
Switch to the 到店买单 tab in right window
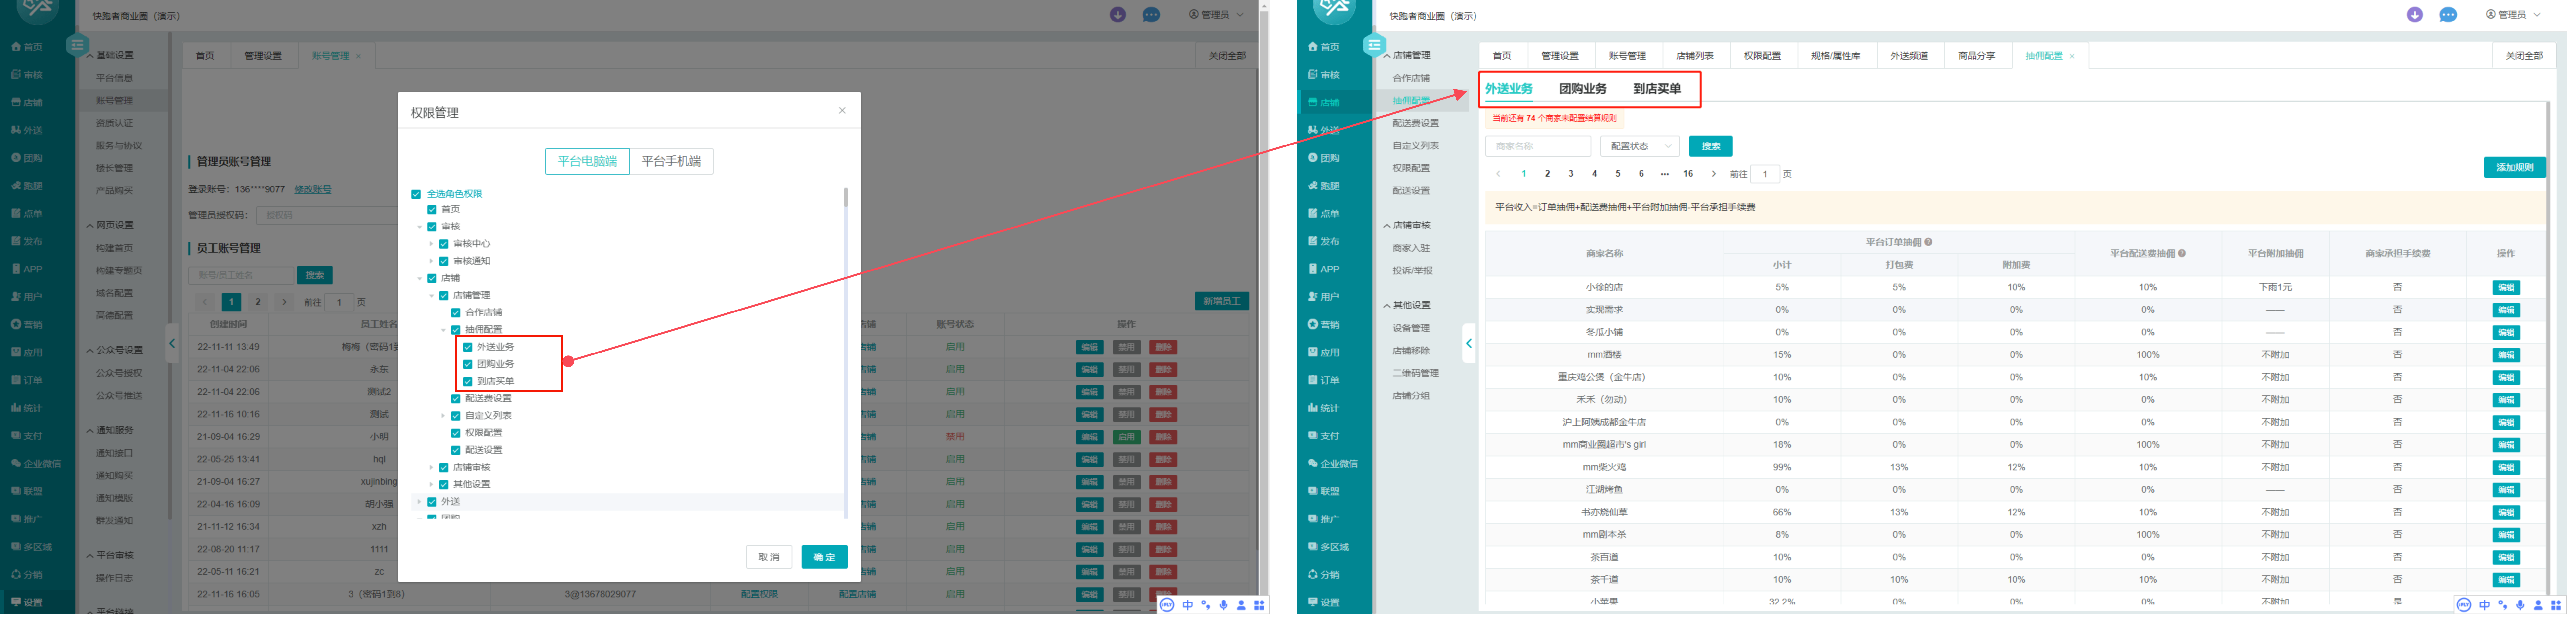click(1657, 89)
